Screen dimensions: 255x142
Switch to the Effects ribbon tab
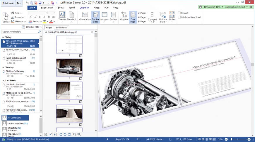(61, 8)
